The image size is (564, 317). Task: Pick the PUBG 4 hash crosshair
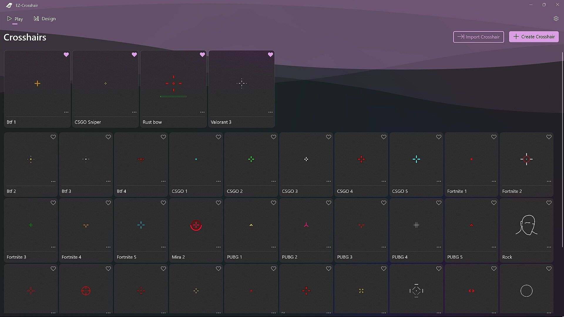[416, 225]
